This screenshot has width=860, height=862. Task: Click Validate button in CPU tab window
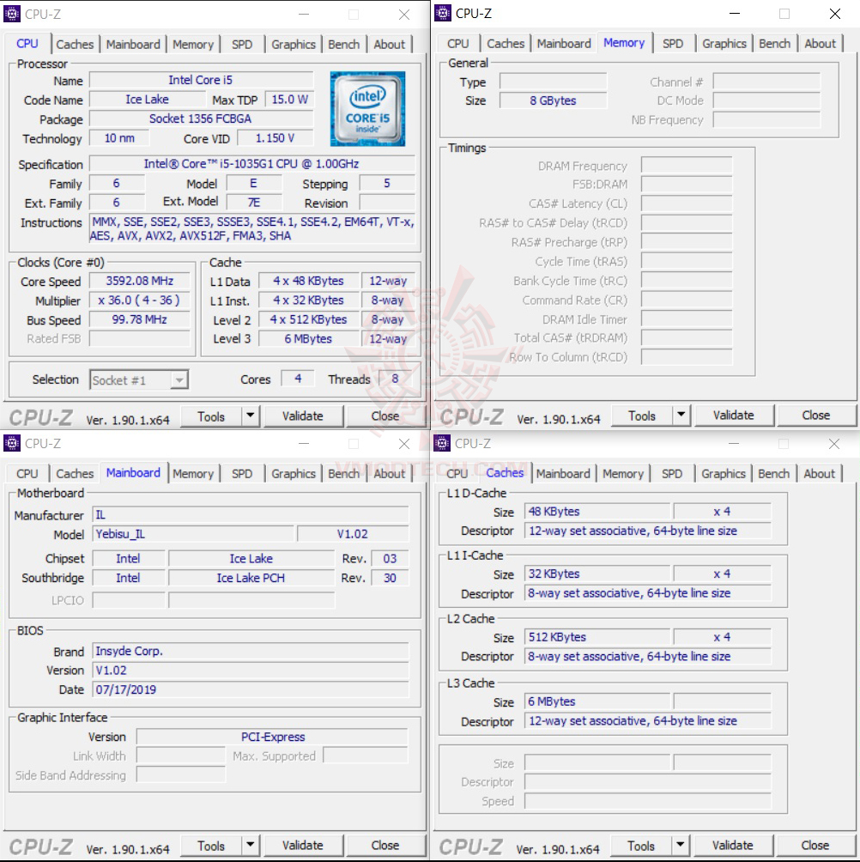click(x=303, y=416)
